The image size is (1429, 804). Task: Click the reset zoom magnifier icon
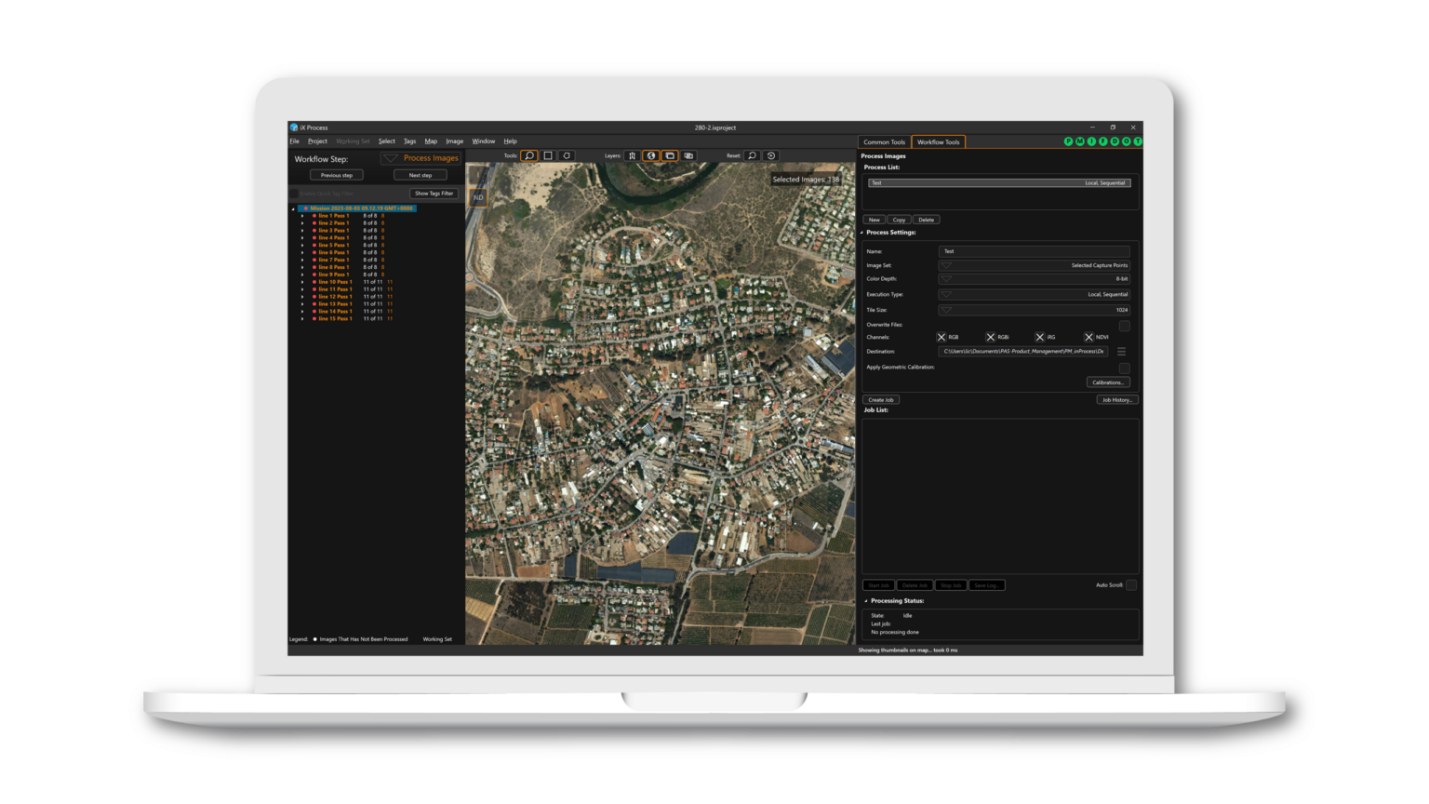753,155
